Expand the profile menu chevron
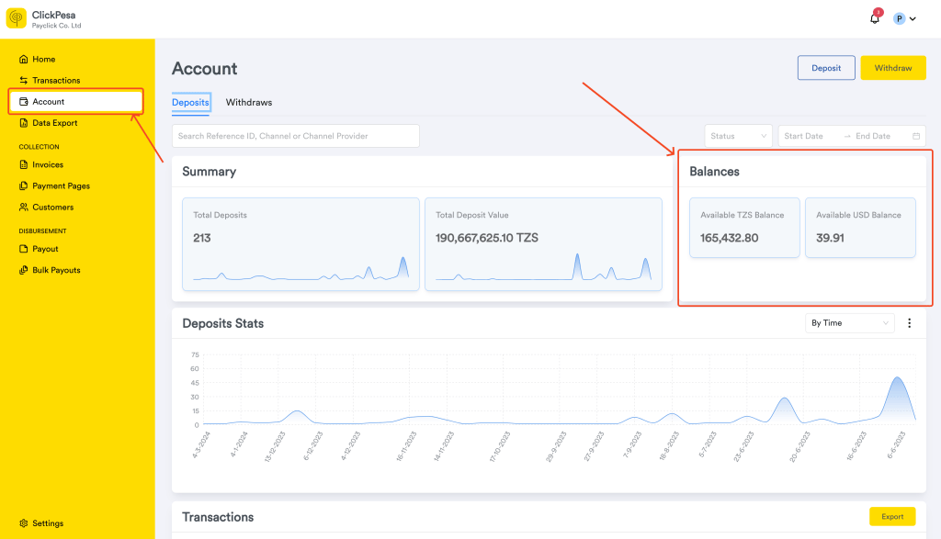 (x=913, y=18)
